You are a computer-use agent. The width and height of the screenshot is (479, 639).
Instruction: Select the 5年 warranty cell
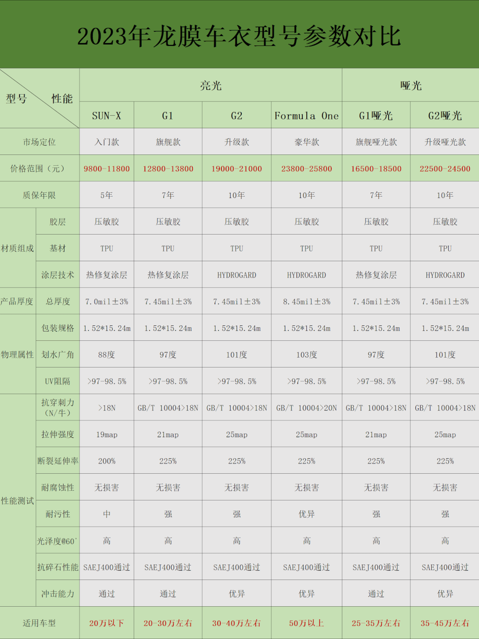[107, 195]
